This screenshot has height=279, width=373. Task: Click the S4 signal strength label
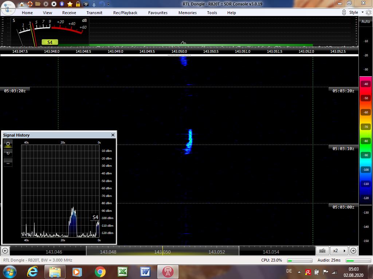tap(50, 42)
